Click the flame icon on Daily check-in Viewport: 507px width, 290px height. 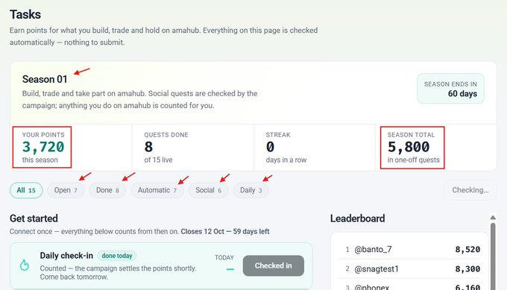pos(25,265)
